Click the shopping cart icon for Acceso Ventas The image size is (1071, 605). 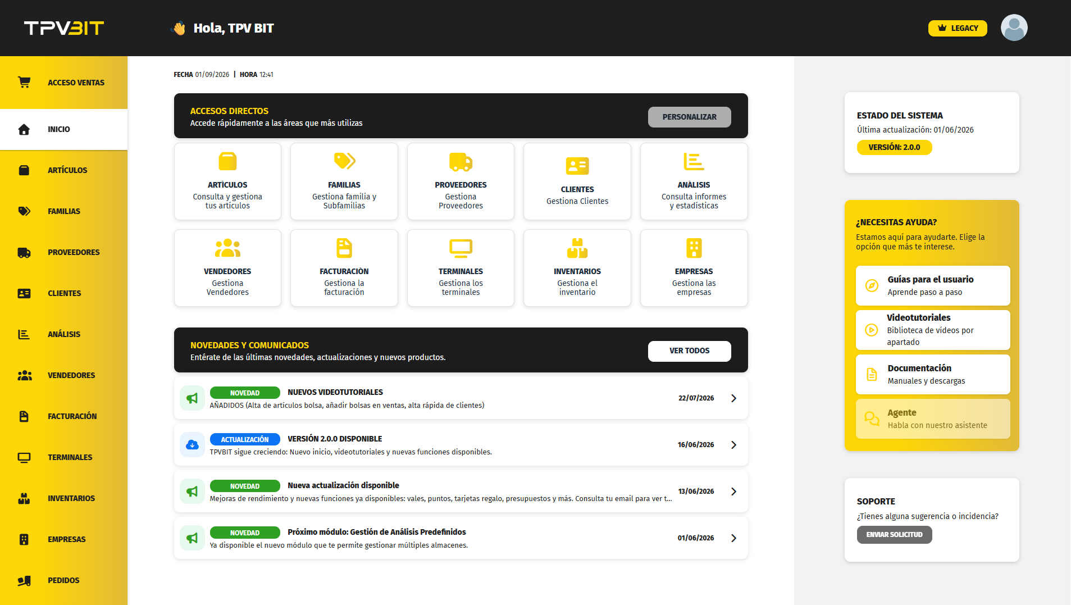24,82
